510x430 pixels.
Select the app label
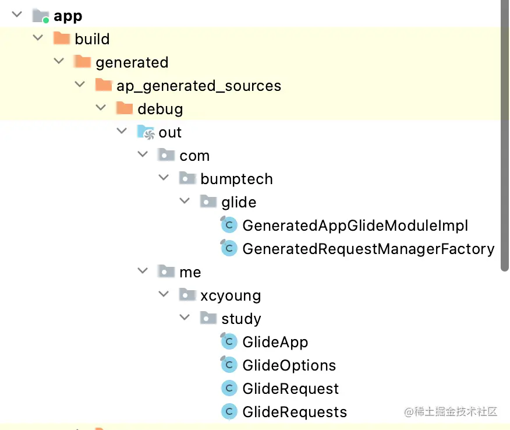click(68, 16)
